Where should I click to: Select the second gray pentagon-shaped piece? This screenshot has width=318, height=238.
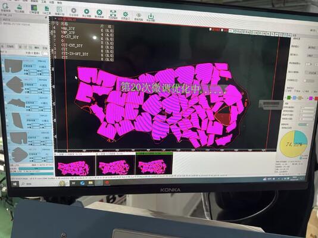(x=15, y=84)
